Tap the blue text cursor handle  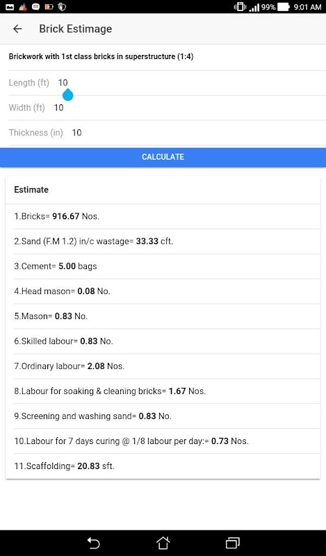pos(67,95)
